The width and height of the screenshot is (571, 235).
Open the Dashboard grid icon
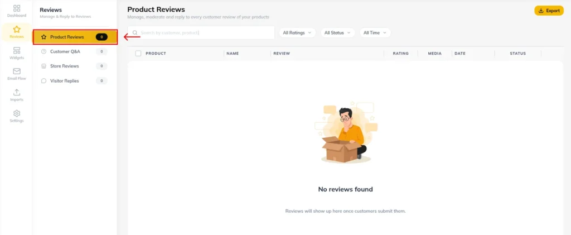(x=17, y=8)
